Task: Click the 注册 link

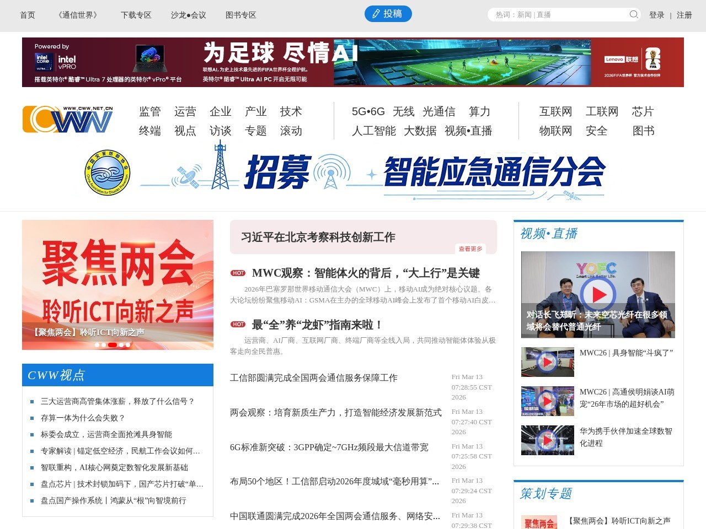Action: tap(684, 15)
